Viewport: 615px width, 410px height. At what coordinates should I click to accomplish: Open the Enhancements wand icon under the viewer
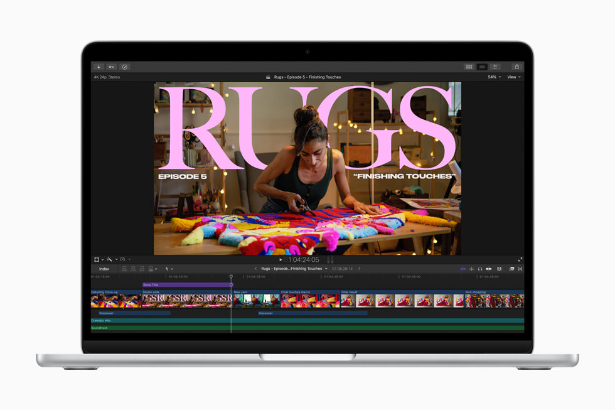click(110, 258)
